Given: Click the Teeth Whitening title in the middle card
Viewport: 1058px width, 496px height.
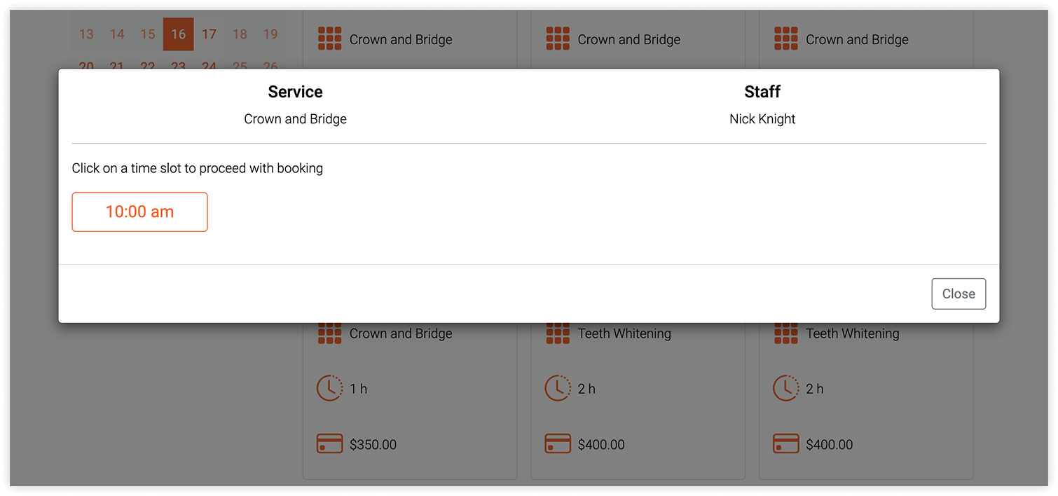Looking at the screenshot, I should (x=624, y=334).
